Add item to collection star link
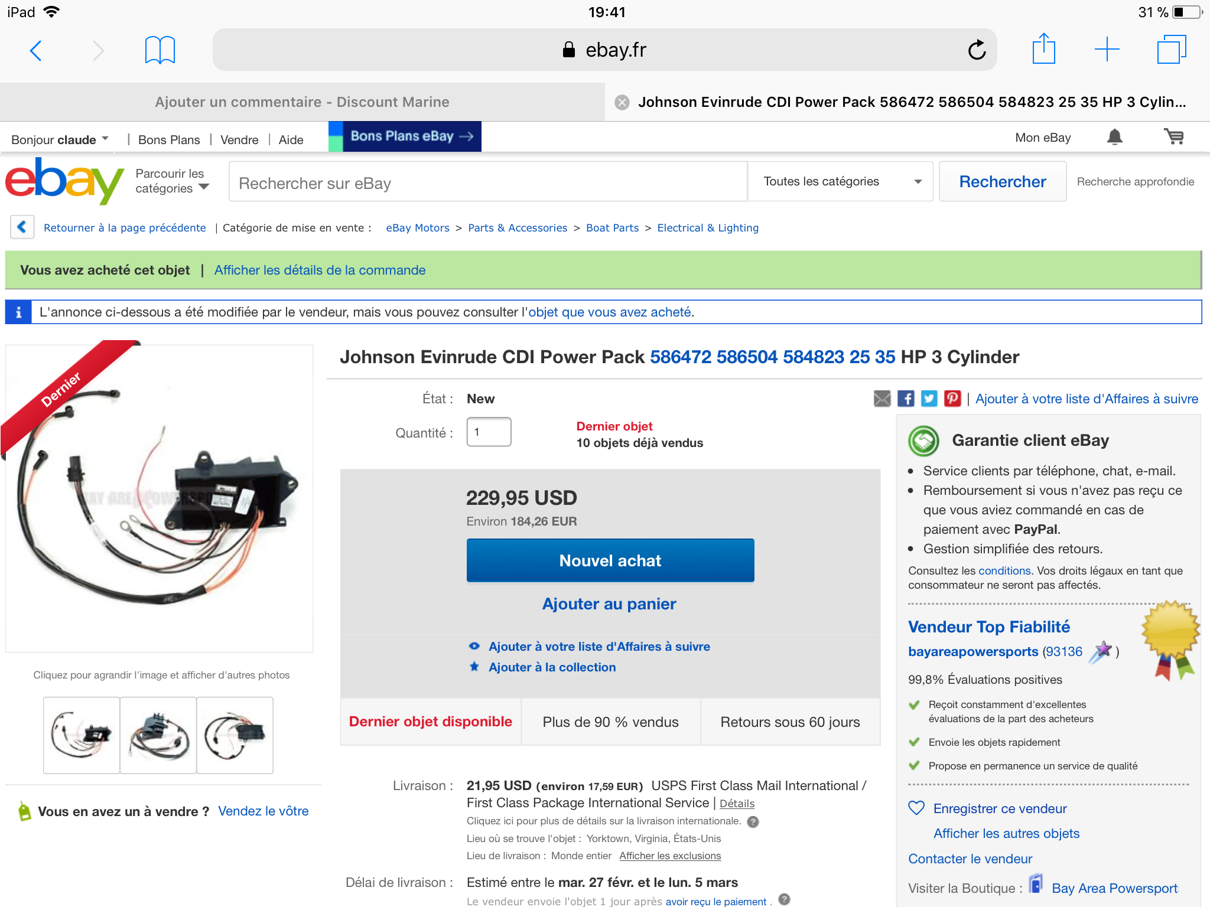The image size is (1210, 907). (552, 667)
